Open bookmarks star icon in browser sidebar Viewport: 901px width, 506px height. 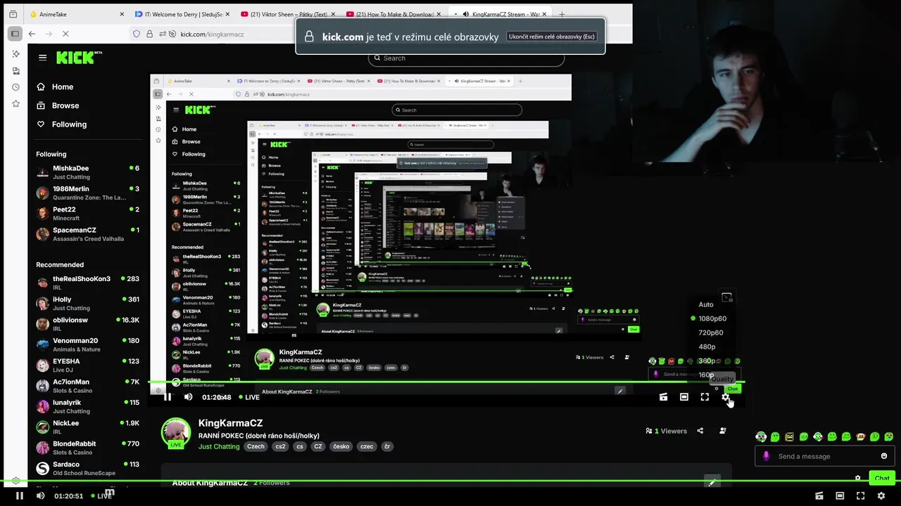point(15,104)
